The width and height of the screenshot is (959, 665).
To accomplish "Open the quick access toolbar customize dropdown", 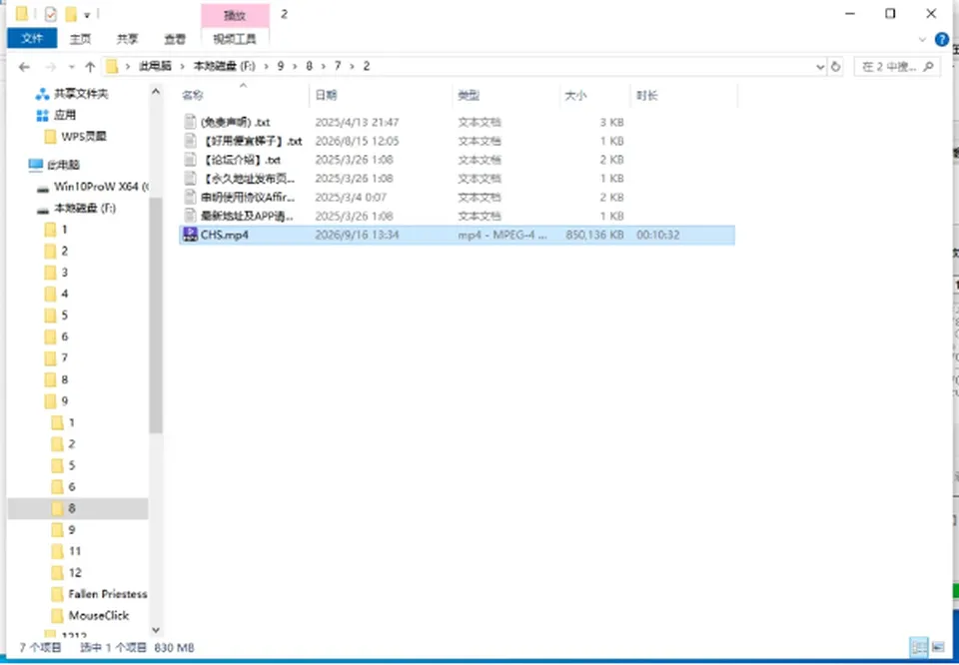I will click(87, 15).
